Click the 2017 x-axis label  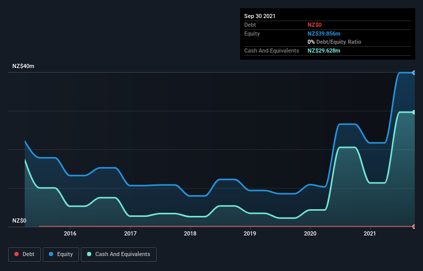[130, 233]
